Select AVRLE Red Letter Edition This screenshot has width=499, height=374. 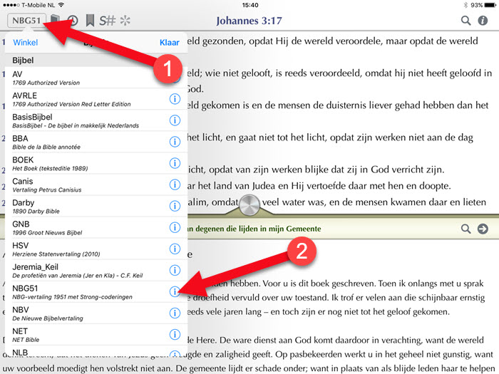click(96, 99)
